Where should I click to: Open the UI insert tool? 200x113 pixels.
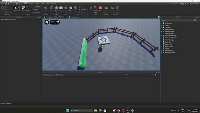pos(61,9)
